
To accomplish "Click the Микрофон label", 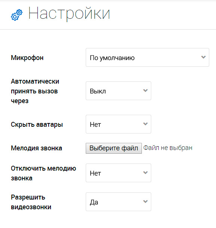I will pyautogui.click(x=27, y=58).
